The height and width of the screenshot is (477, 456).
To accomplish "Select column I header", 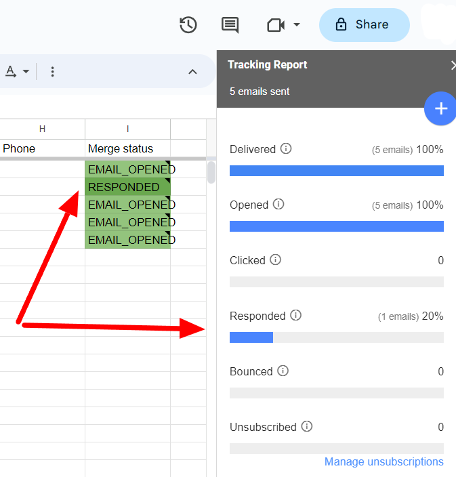I will (x=128, y=129).
